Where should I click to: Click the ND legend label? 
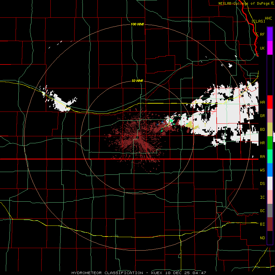click(x=262, y=238)
